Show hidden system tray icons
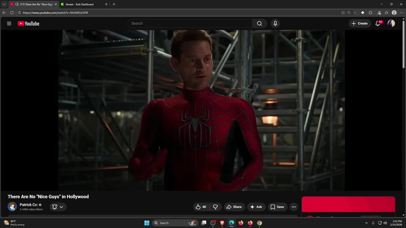This screenshot has height=228, width=406. (366, 223)
